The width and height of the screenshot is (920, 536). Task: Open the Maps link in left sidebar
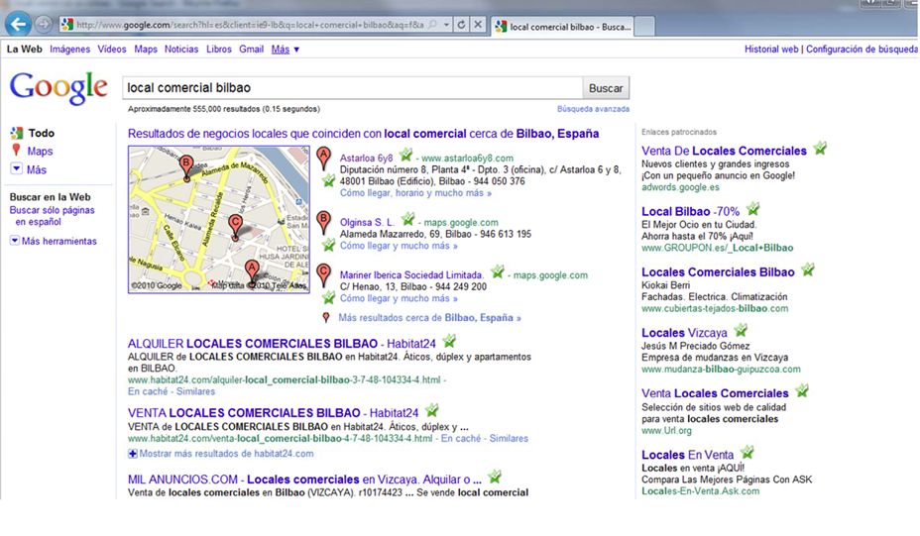[x=40, y=152]
